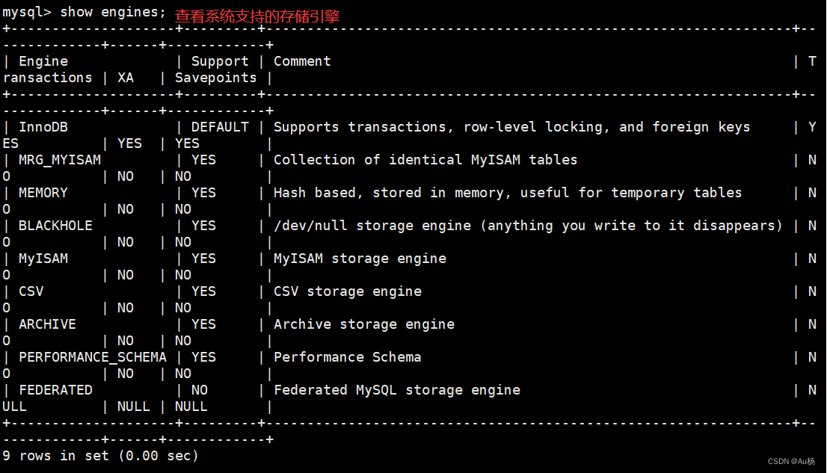
Task: Click the XA column header
Action: pos(126,78)
